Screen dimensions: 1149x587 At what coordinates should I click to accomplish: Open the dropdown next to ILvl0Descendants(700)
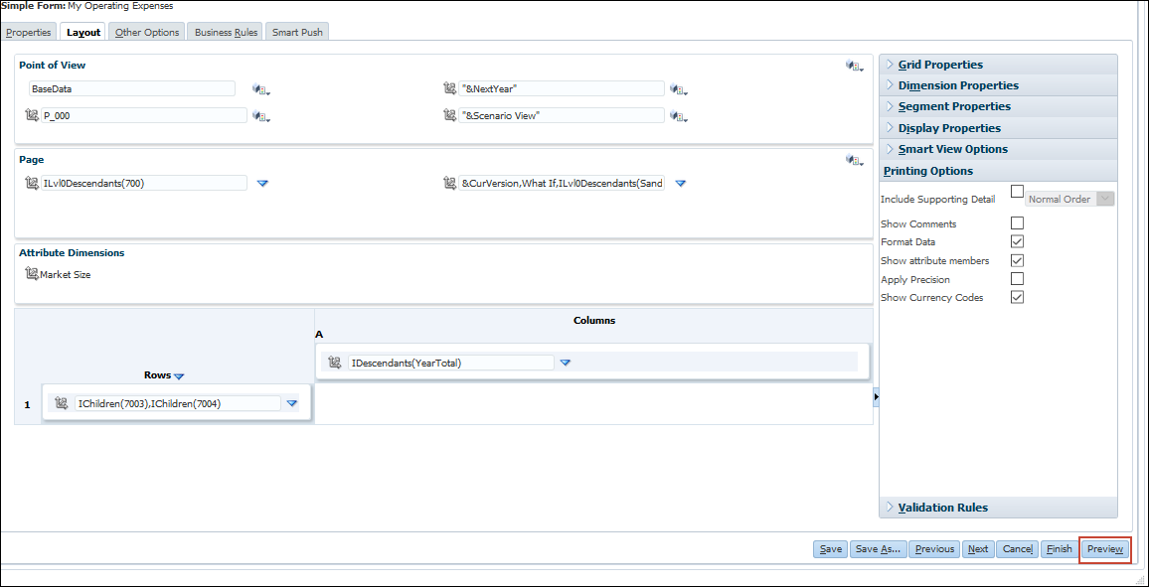click(x=261, y=183)
